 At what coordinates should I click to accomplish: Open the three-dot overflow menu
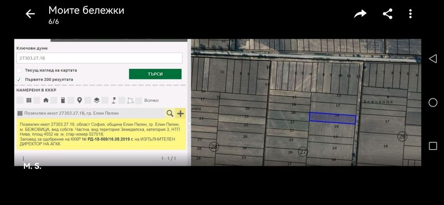410,14
